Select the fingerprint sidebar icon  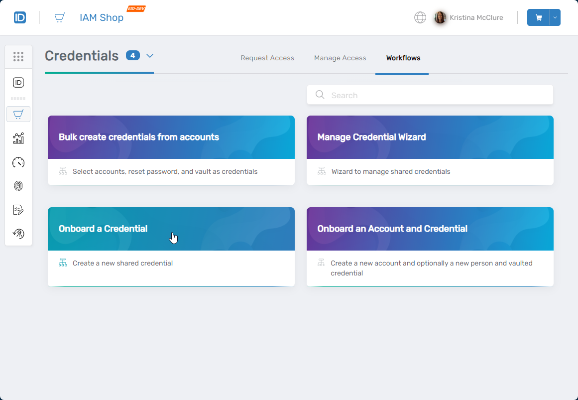pyautogui.click(x=18, y=186)
